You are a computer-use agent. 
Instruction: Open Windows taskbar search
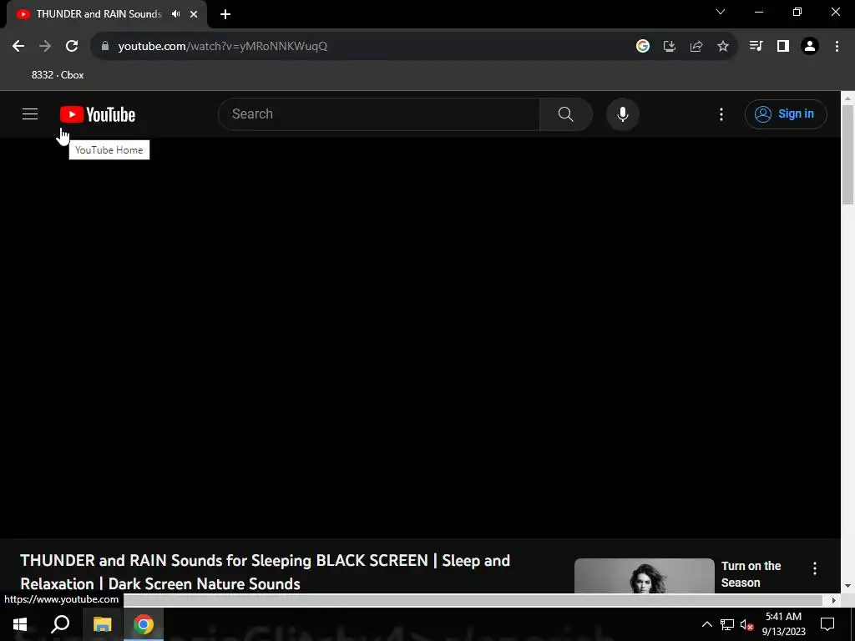click(x=60, y=624)
